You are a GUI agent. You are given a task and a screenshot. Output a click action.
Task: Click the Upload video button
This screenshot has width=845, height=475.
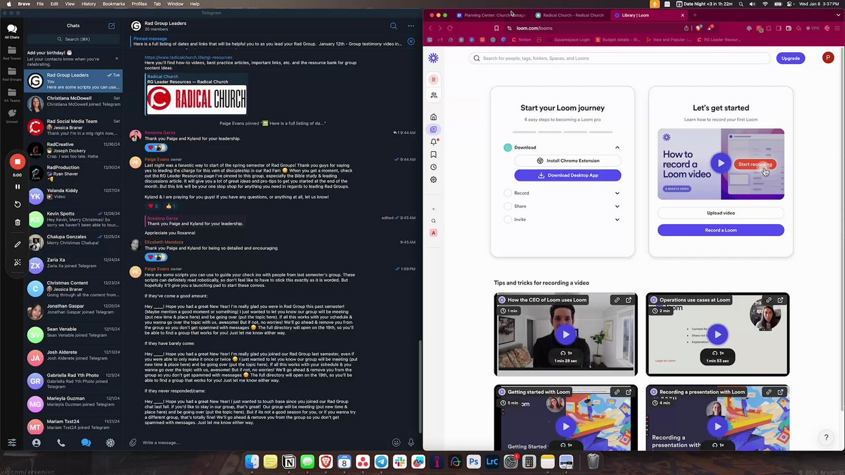721,213
